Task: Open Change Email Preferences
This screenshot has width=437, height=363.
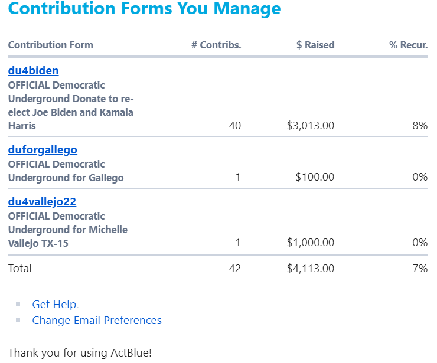Action: pos(97,321)
